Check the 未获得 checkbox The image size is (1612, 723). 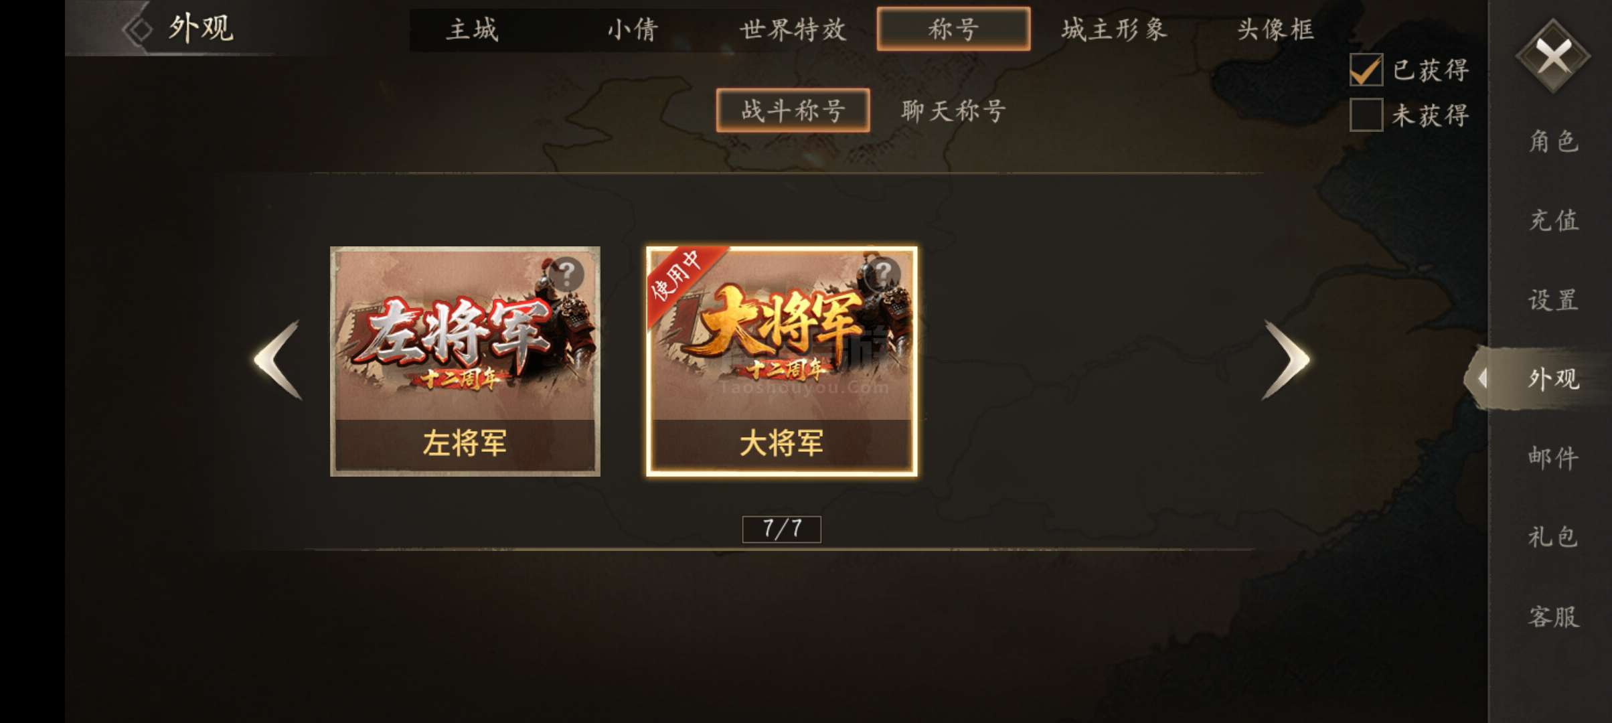1366,115
